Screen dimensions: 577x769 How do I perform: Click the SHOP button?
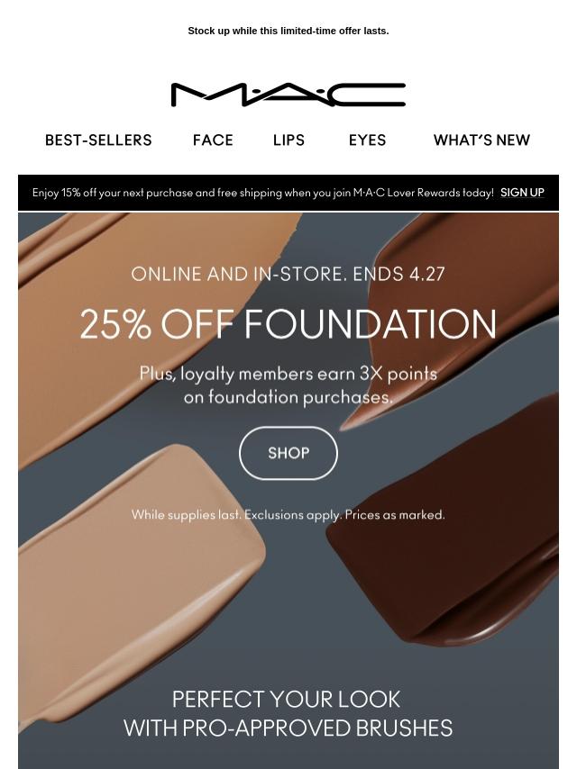288,453
